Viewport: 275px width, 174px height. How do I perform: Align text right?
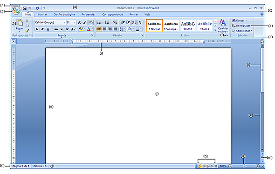pyautogui.click(x=110, y=29)
